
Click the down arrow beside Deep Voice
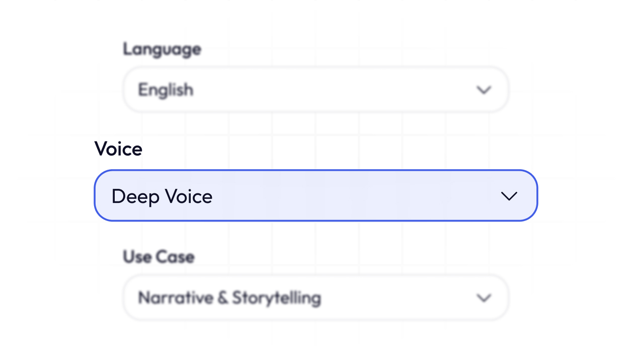tap(509, 196)
